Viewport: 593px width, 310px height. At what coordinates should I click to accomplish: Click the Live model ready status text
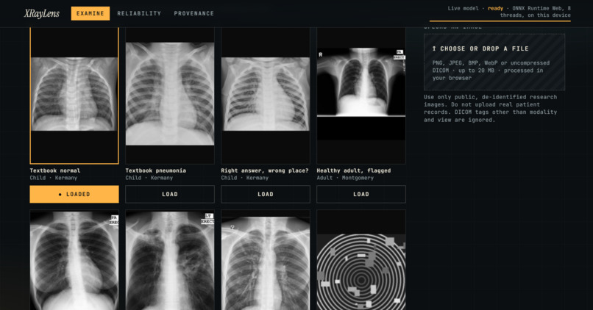(x=509, y=12)
